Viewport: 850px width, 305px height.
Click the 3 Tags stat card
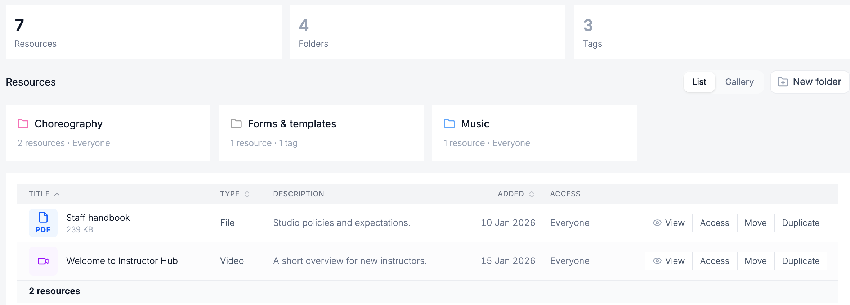pos(712,32)
